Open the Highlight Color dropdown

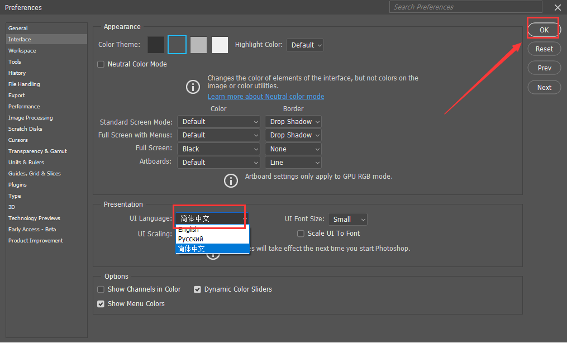[x=304, y=45]
